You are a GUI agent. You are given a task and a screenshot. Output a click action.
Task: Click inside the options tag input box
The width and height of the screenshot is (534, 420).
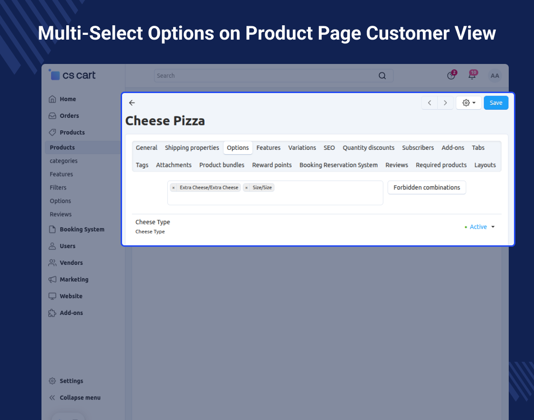point(275,193)
